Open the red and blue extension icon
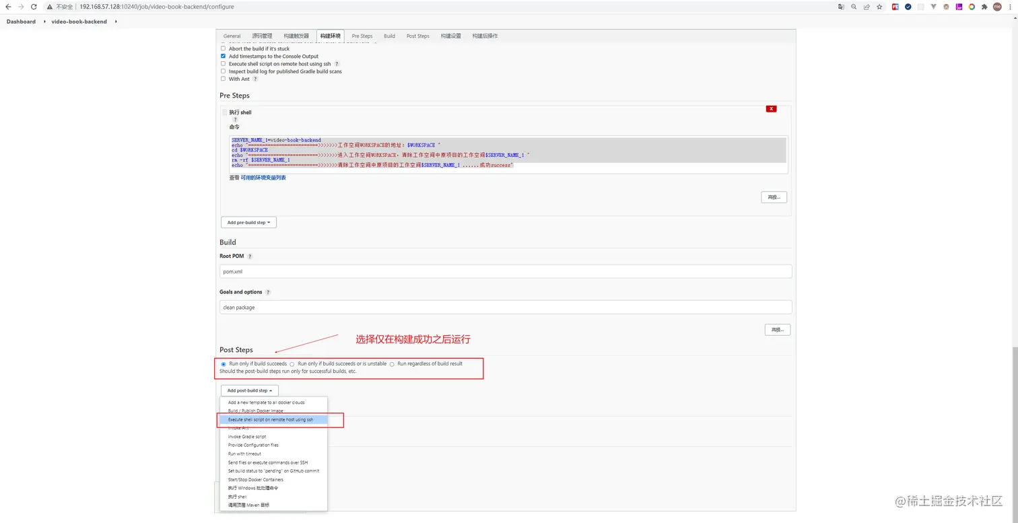 pyautogui.click(x=895, y=7)
